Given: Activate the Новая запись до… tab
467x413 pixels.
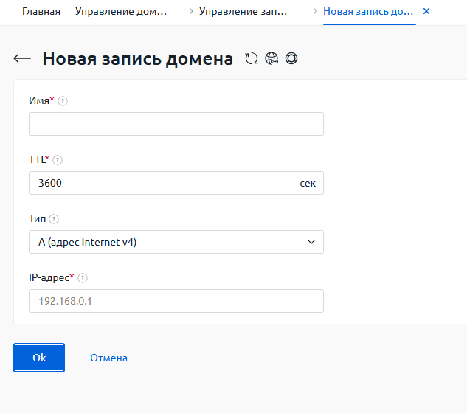Looking at the screenshot, I should [x=368, y=12].
